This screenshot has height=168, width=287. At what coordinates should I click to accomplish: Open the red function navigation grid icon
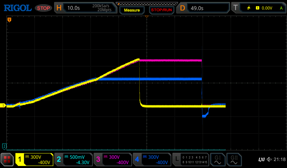(7, 160)
